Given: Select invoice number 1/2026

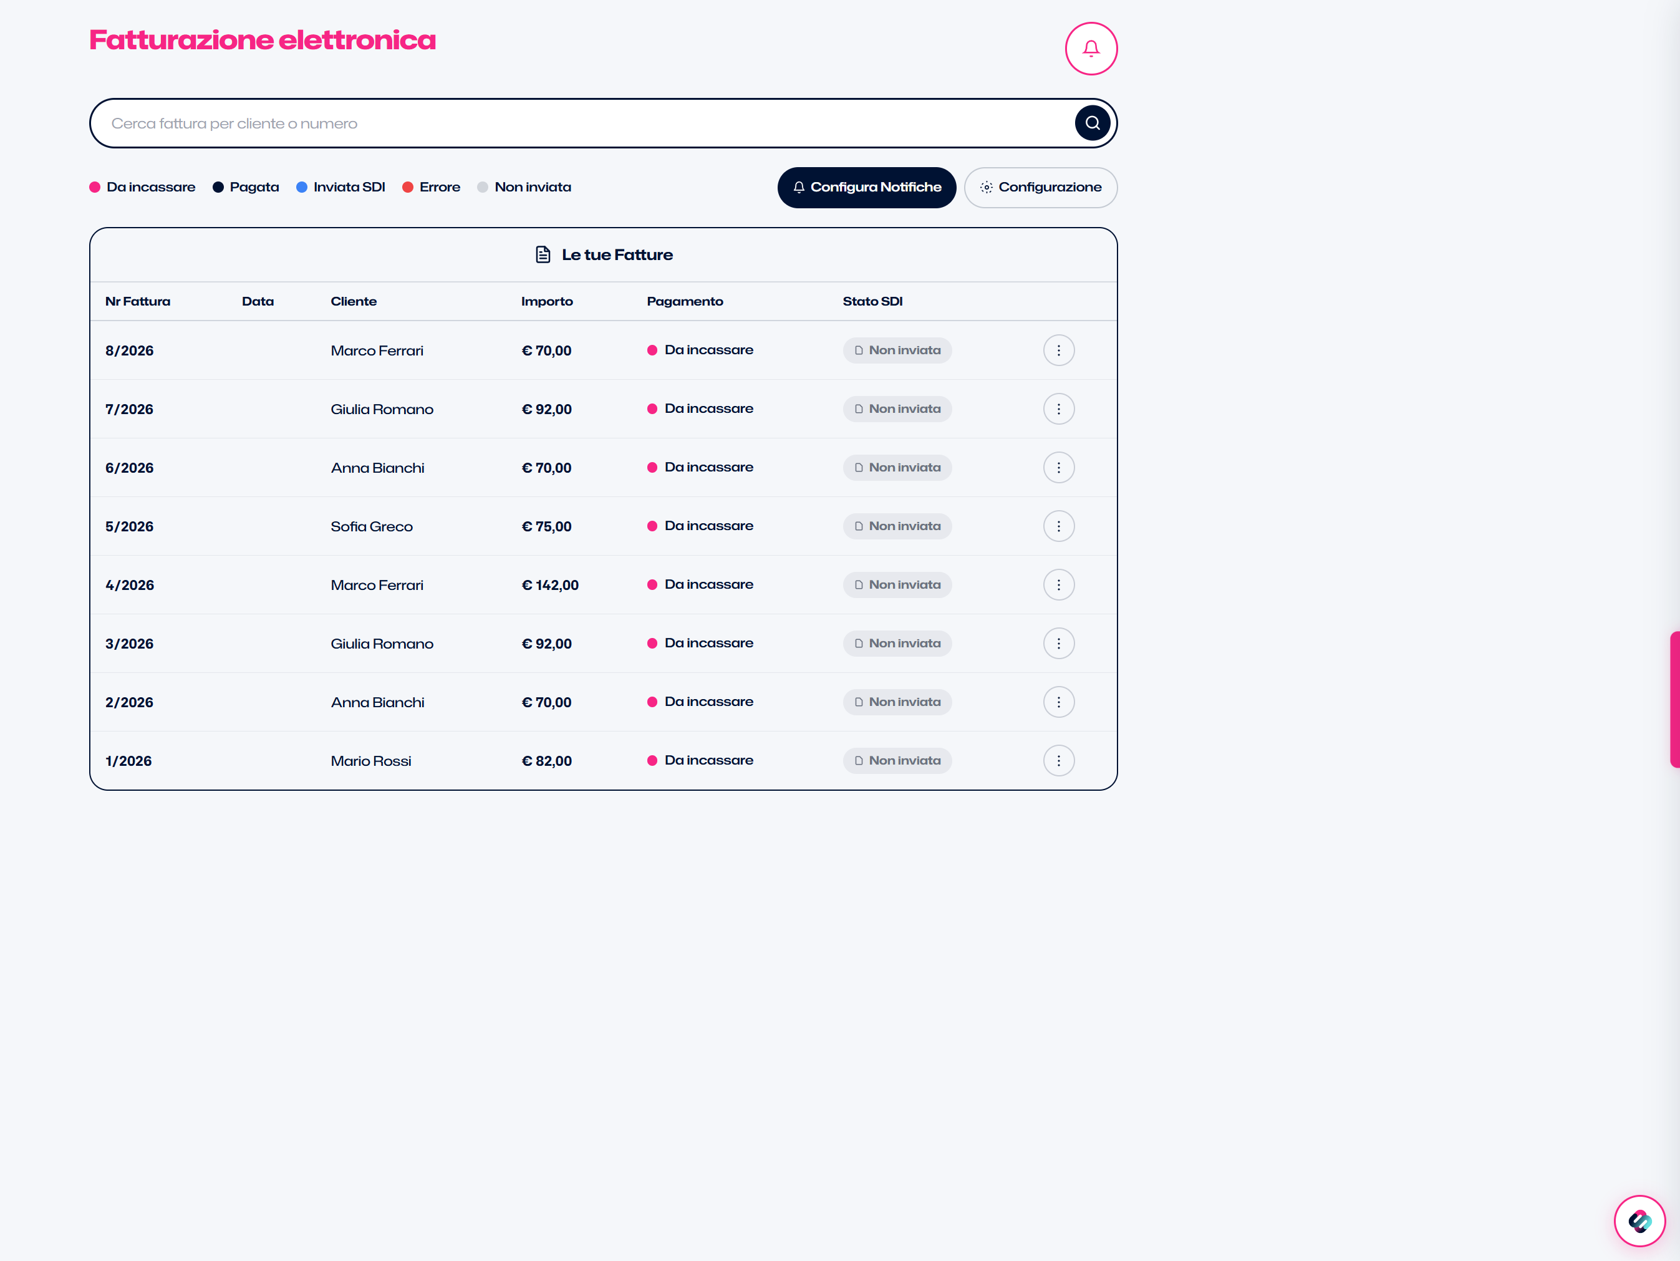Looking at the screenshot, I should 128,761.
